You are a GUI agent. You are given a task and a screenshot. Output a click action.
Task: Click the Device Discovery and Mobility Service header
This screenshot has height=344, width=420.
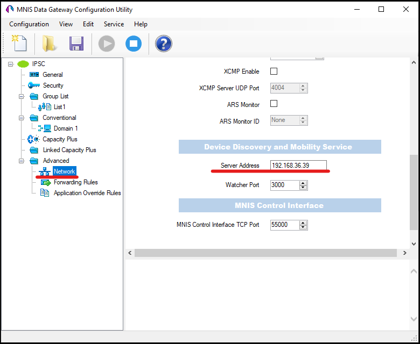point(280,147)
